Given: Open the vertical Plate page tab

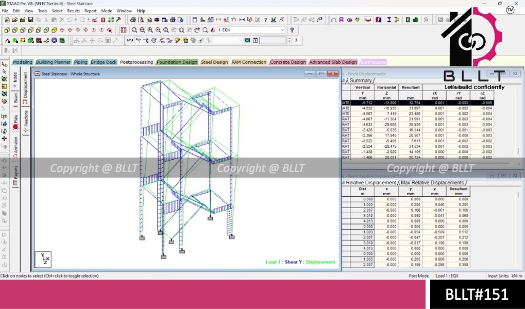Looking at the screenshot, I should [x=15, y=122].
